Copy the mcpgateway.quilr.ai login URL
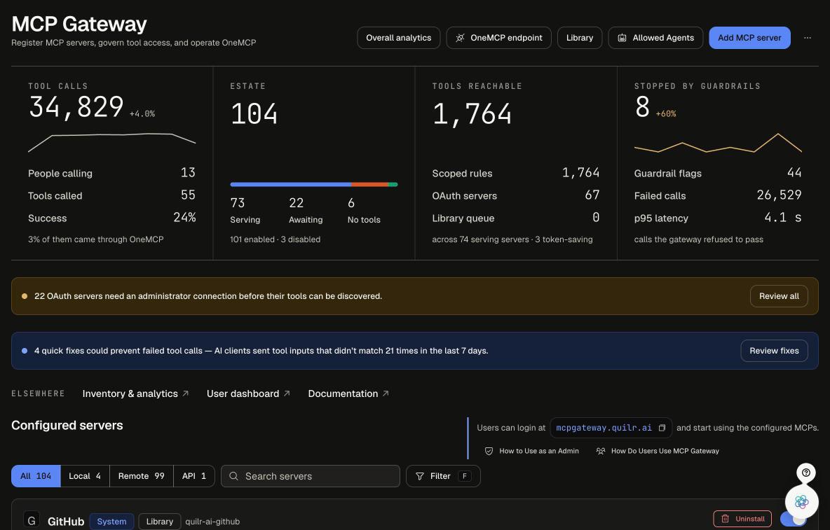 (662, 428)
